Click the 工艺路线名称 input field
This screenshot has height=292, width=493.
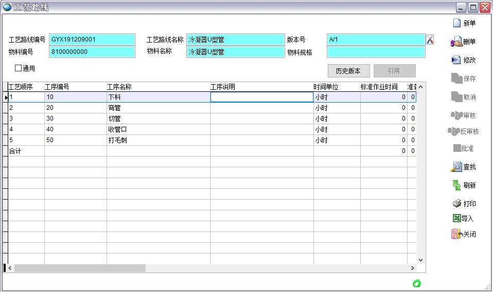click(x=235, y=40)
